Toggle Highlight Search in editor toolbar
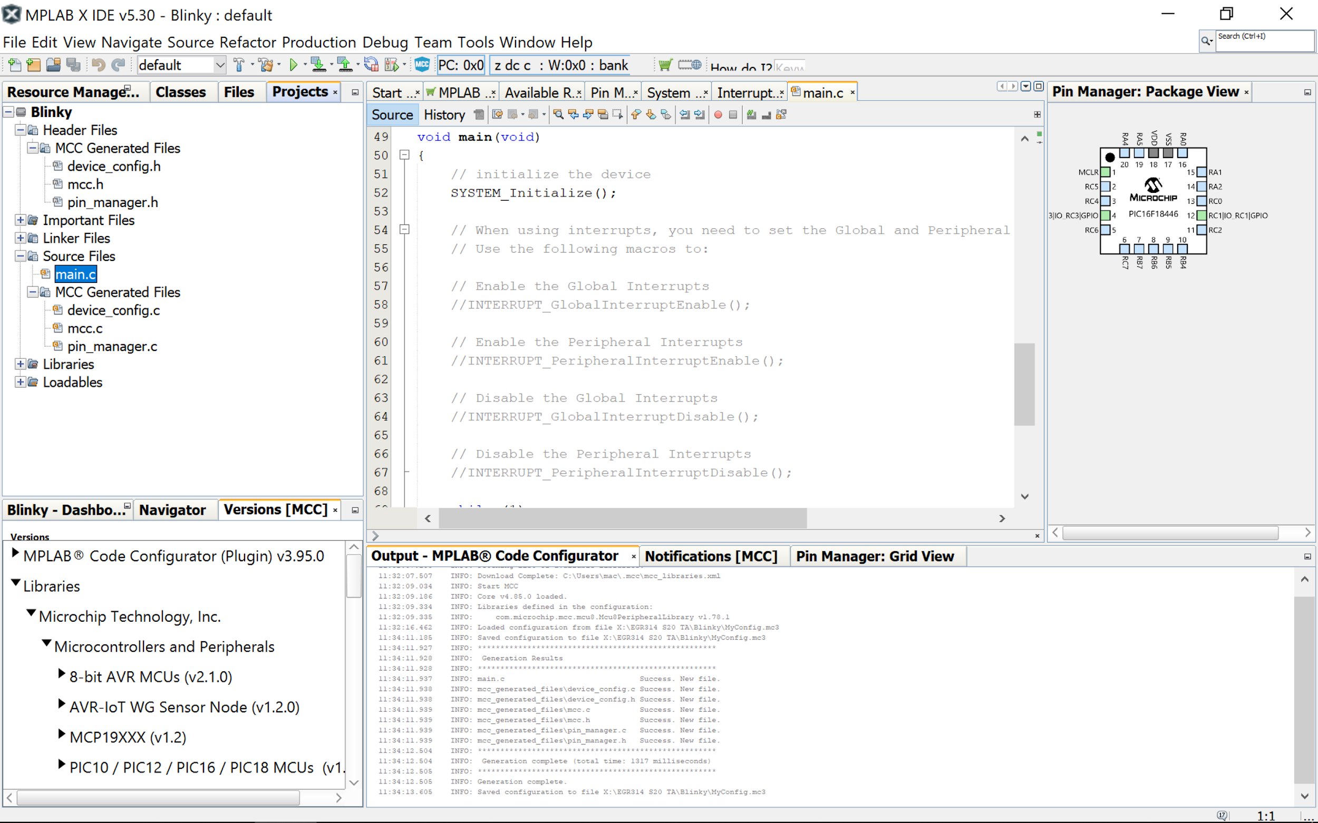 603,114
